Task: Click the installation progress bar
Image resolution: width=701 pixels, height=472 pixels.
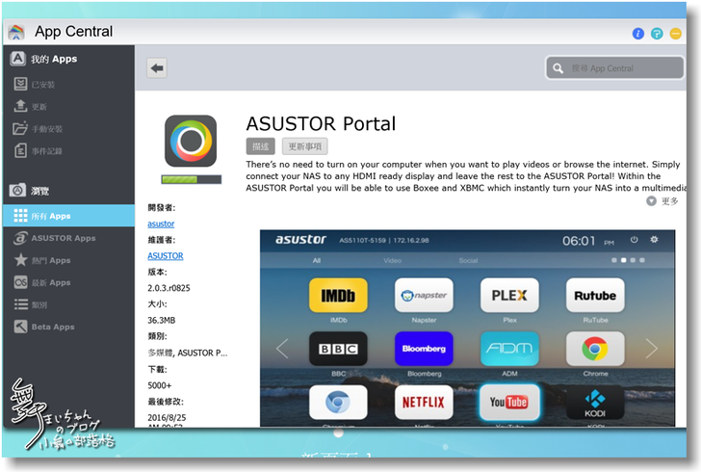Action: point(192,179)
